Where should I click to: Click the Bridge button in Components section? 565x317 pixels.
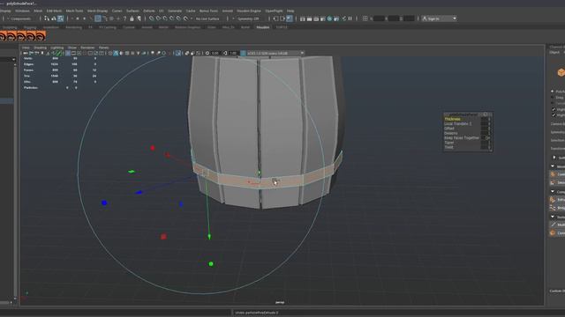tap(557, 208)
